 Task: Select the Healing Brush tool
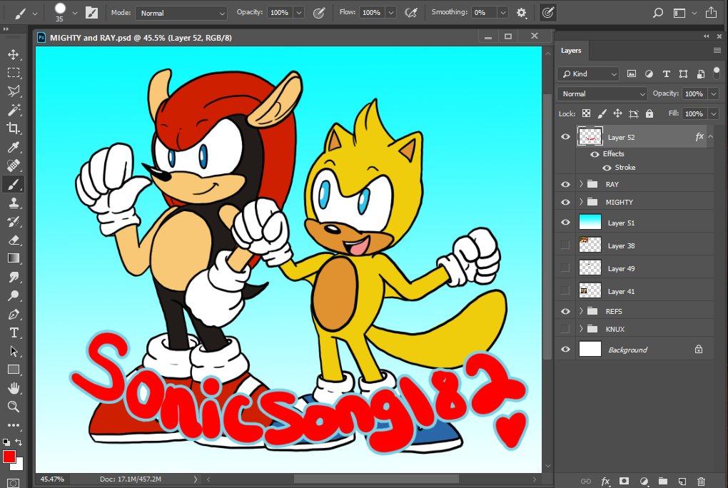click(14, 166)
